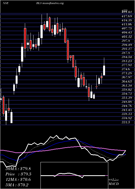Click the 50MA : 379.8 readout
Image resolution: width=135 pixels, height=189 pixels.
click(x=18, y=169)
